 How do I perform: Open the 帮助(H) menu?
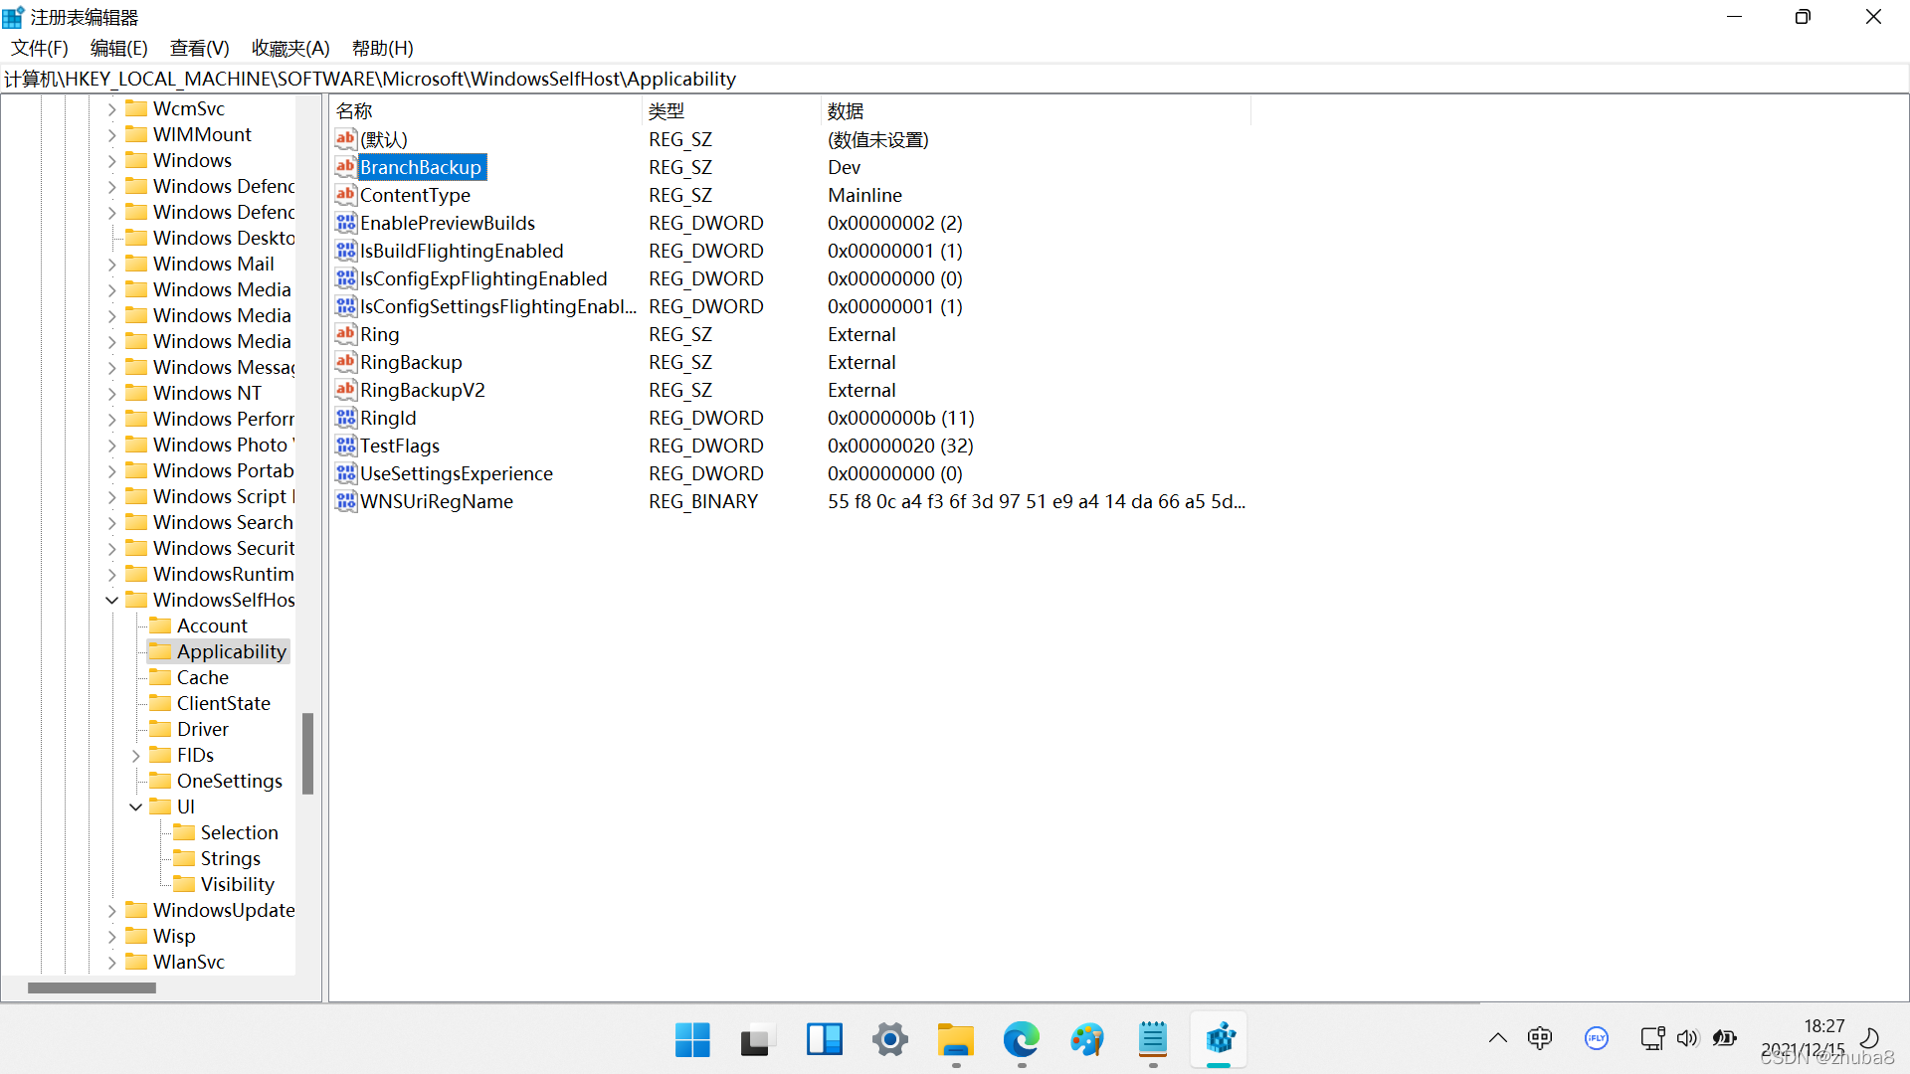click(x=382, y=48)
